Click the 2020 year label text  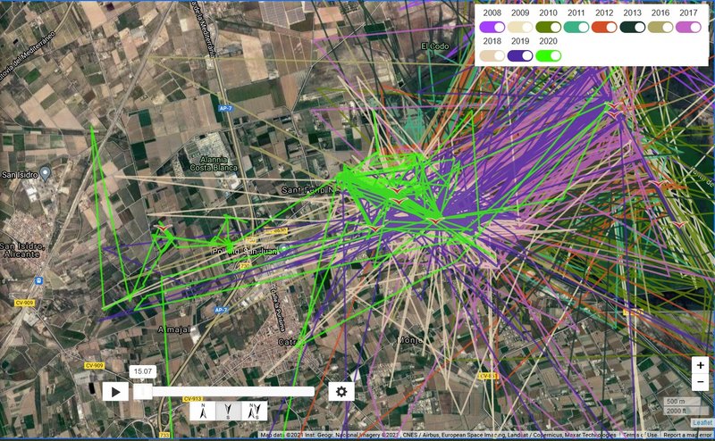click(x=548, y=41)
